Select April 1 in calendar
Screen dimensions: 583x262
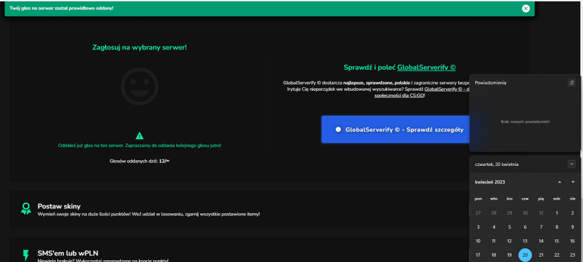coord(557,213)
